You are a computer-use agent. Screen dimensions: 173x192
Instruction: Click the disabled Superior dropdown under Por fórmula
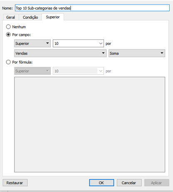[x=32, y=71]
